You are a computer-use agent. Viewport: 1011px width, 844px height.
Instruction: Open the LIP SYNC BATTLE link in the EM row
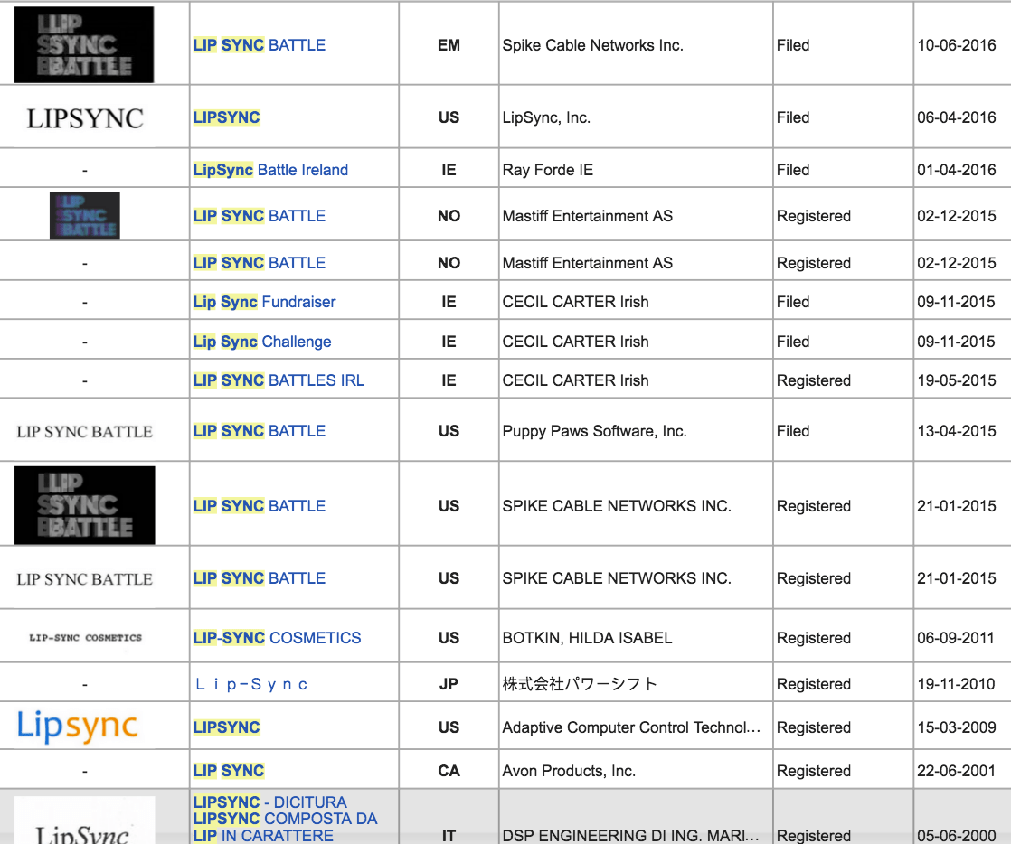tap(260, 45)
